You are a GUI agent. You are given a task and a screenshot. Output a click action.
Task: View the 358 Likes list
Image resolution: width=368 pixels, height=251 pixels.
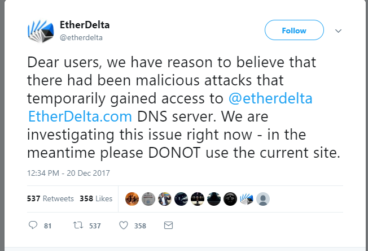click(x=96, y=198)
